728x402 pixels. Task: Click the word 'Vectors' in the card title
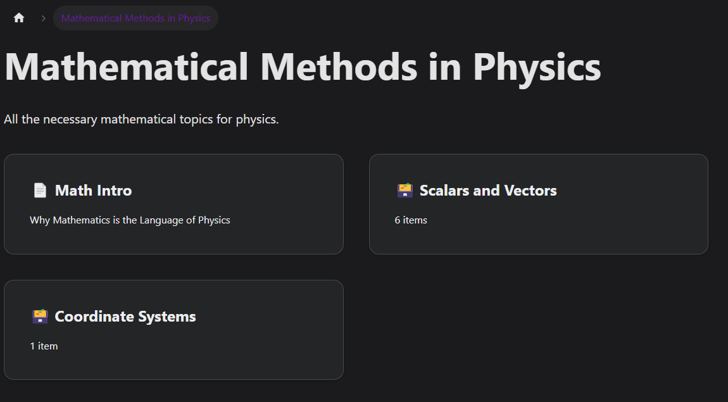(530, 191)
